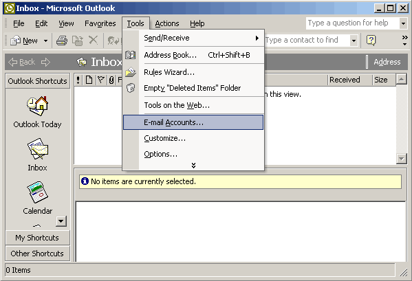
Task: Sort by Received column header
Action: click(x=349, y=80)
